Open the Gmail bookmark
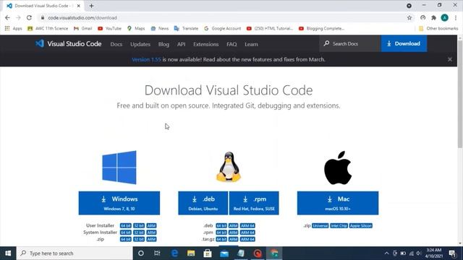This screenshot has width=463, height=260. click(83, 28)
